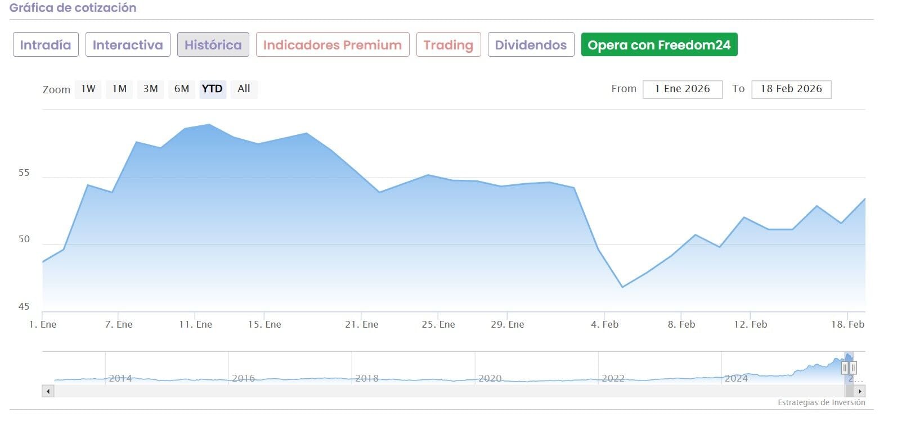This screenshot has height=426, width=897.
Task: Click the left range handle in the navigator
Action: (x=845, y=368)
